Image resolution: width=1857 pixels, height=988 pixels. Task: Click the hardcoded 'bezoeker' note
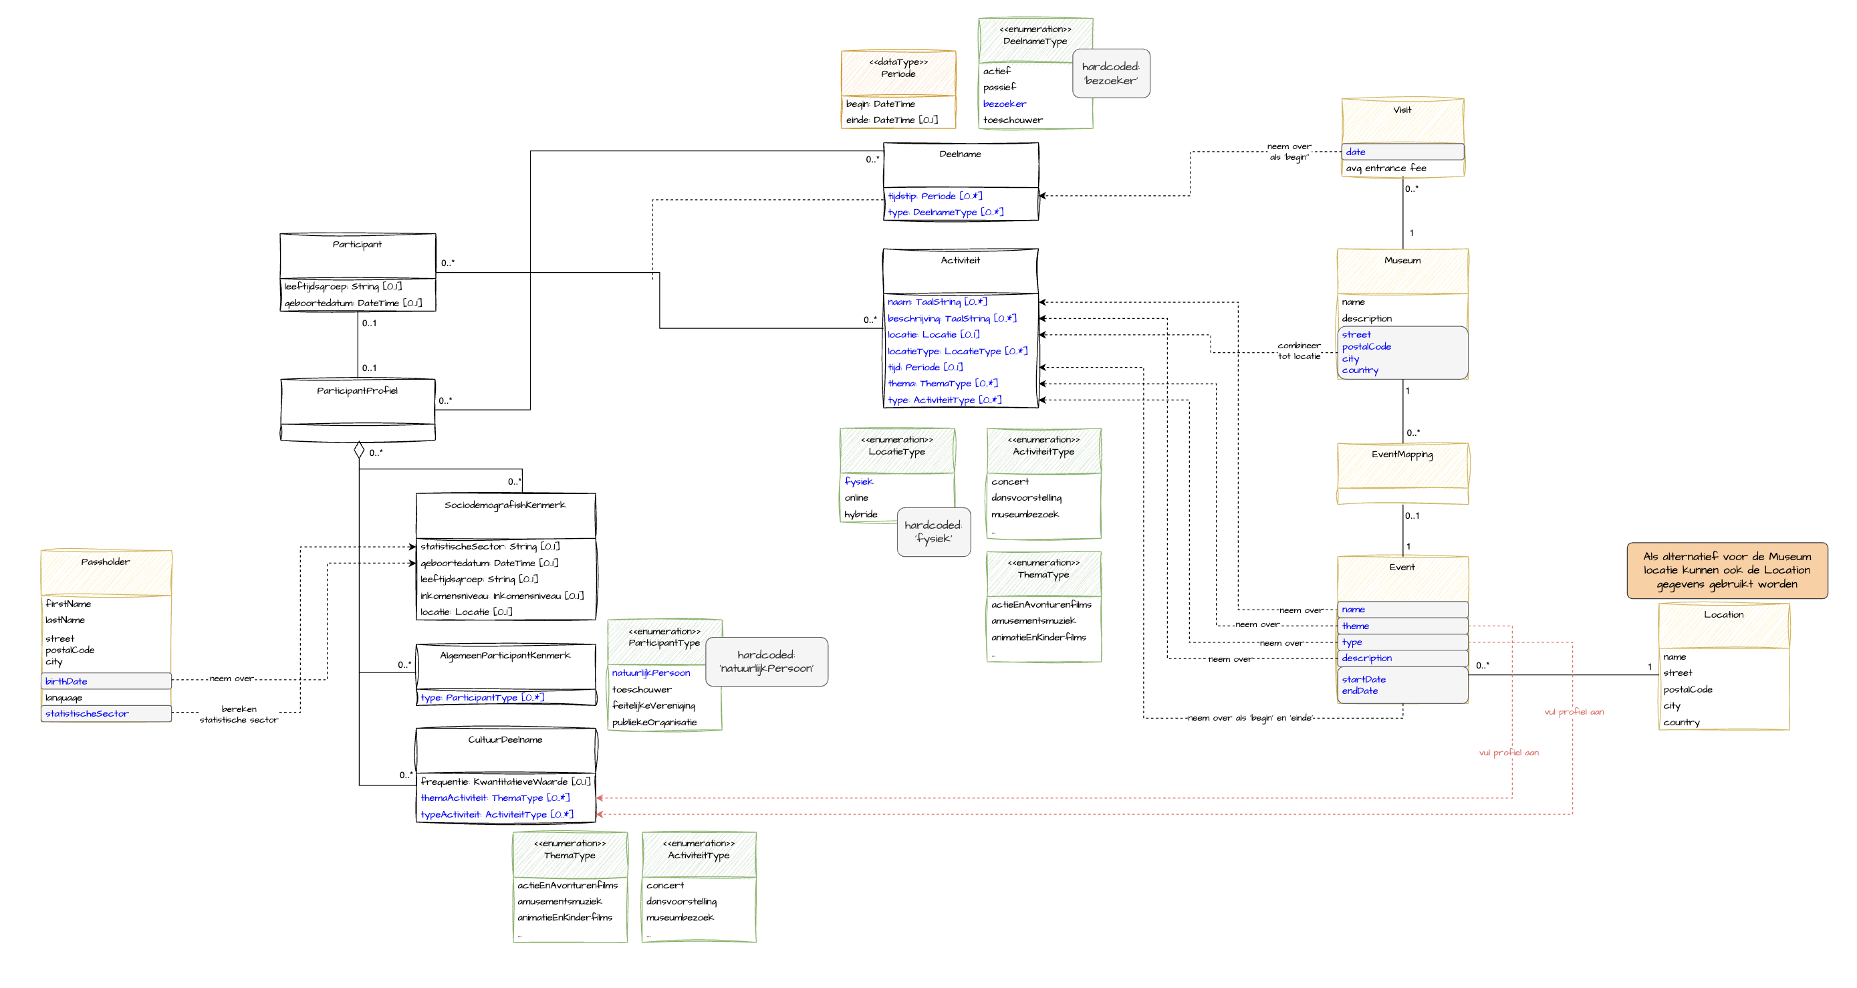(1110, 74)
